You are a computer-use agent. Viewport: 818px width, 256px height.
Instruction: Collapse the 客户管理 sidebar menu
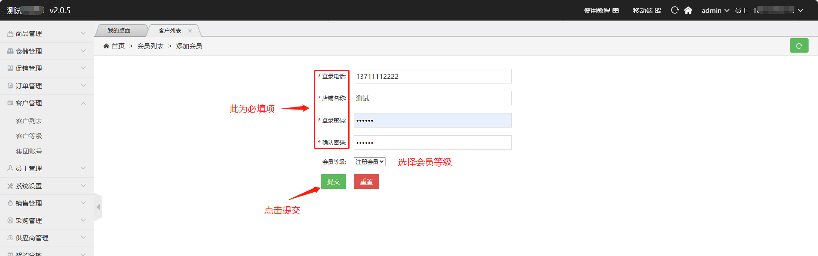tap(47, 103)
